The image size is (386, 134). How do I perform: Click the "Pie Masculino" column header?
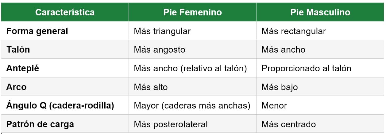click(320, 12)
